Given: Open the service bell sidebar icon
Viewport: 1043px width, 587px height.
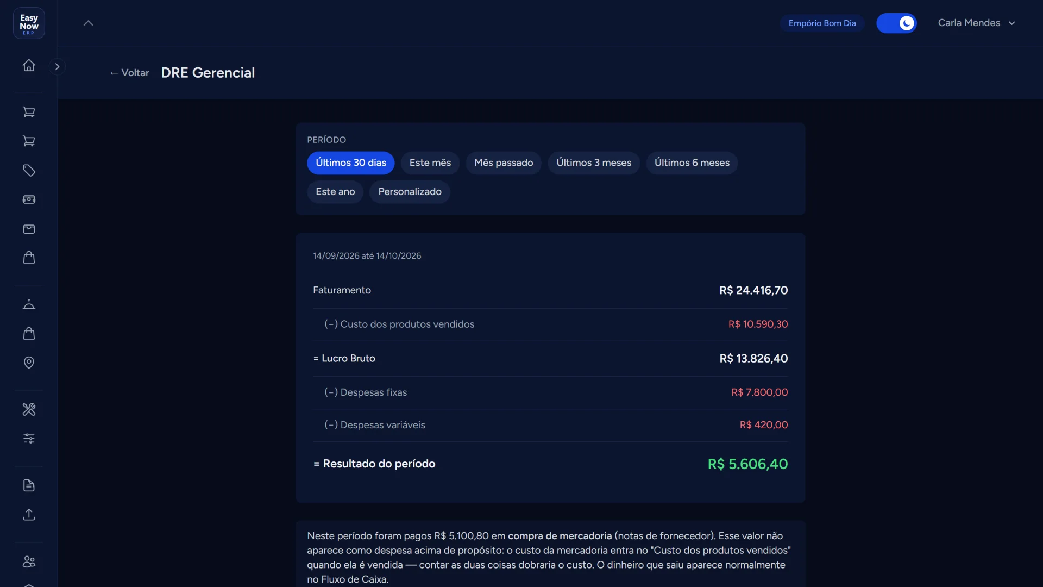Looking at the screenshot, I should tap(29, 304).
